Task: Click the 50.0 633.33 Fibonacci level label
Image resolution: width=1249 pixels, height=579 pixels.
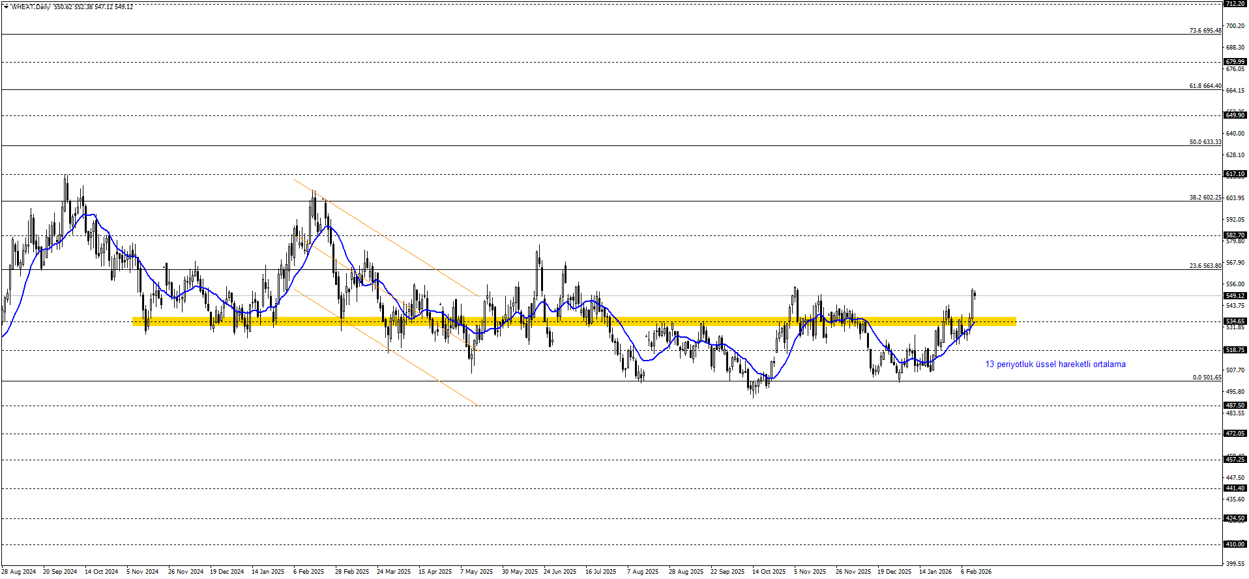Action: pyautogui.click(x=1205, y=142)
